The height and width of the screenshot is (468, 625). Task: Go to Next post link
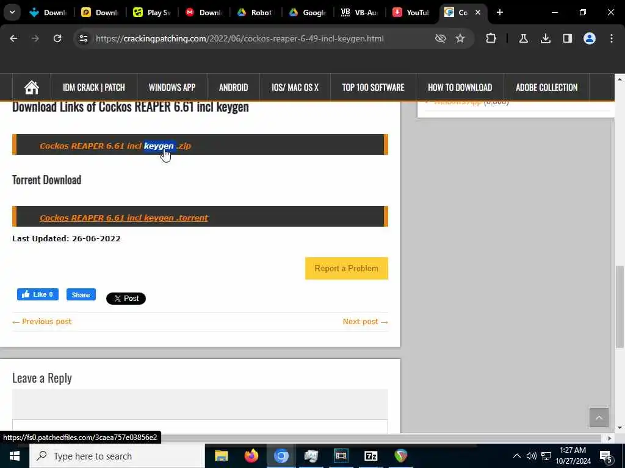[365, 322]
